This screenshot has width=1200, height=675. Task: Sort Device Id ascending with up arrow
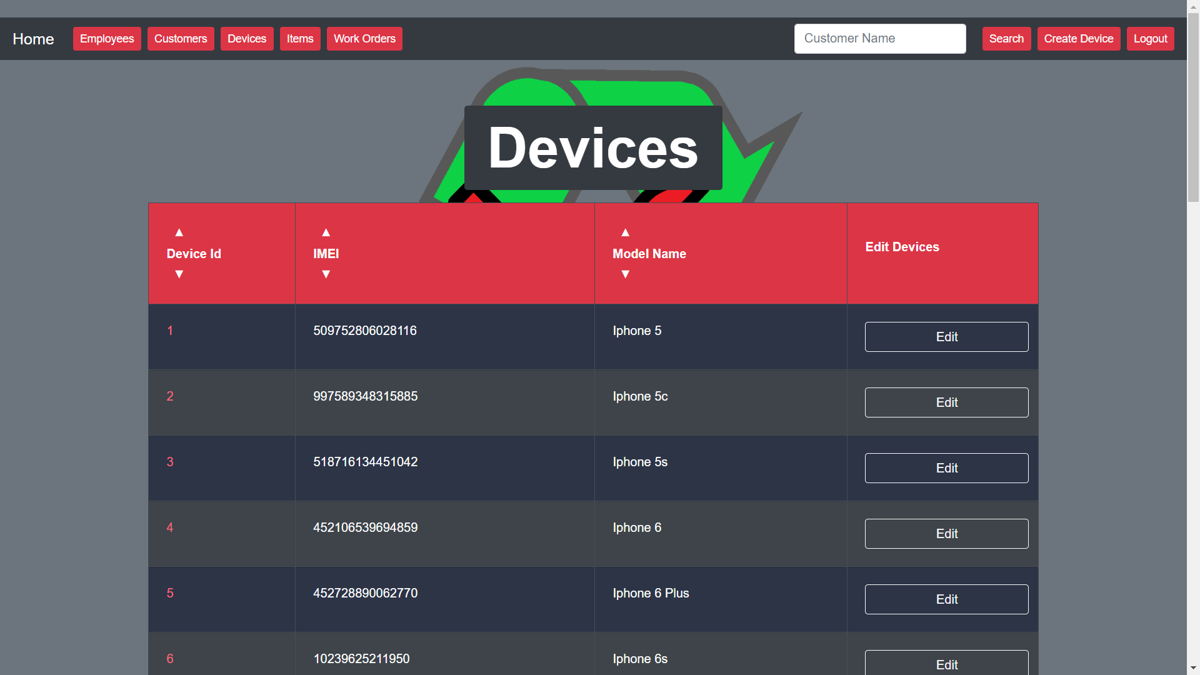click(x=179, y=232)
